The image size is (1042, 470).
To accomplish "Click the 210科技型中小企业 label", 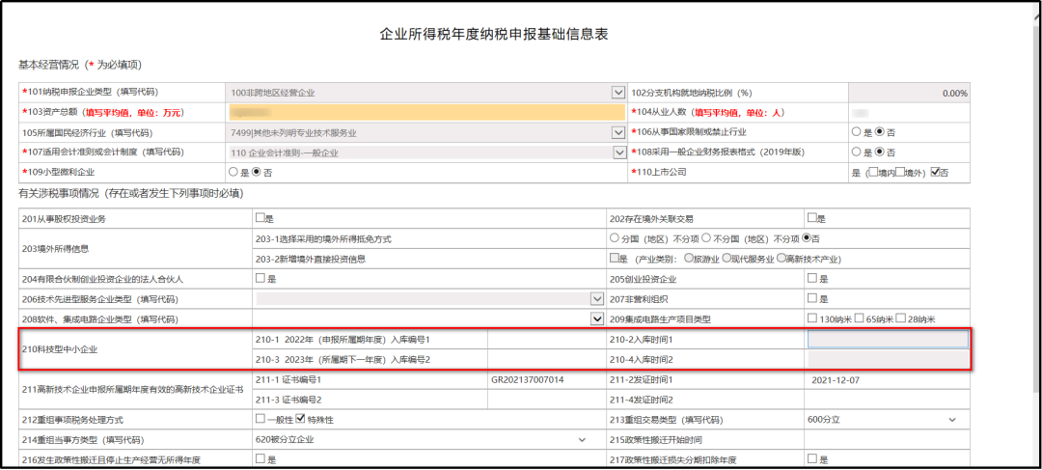I will click(61, 349).
